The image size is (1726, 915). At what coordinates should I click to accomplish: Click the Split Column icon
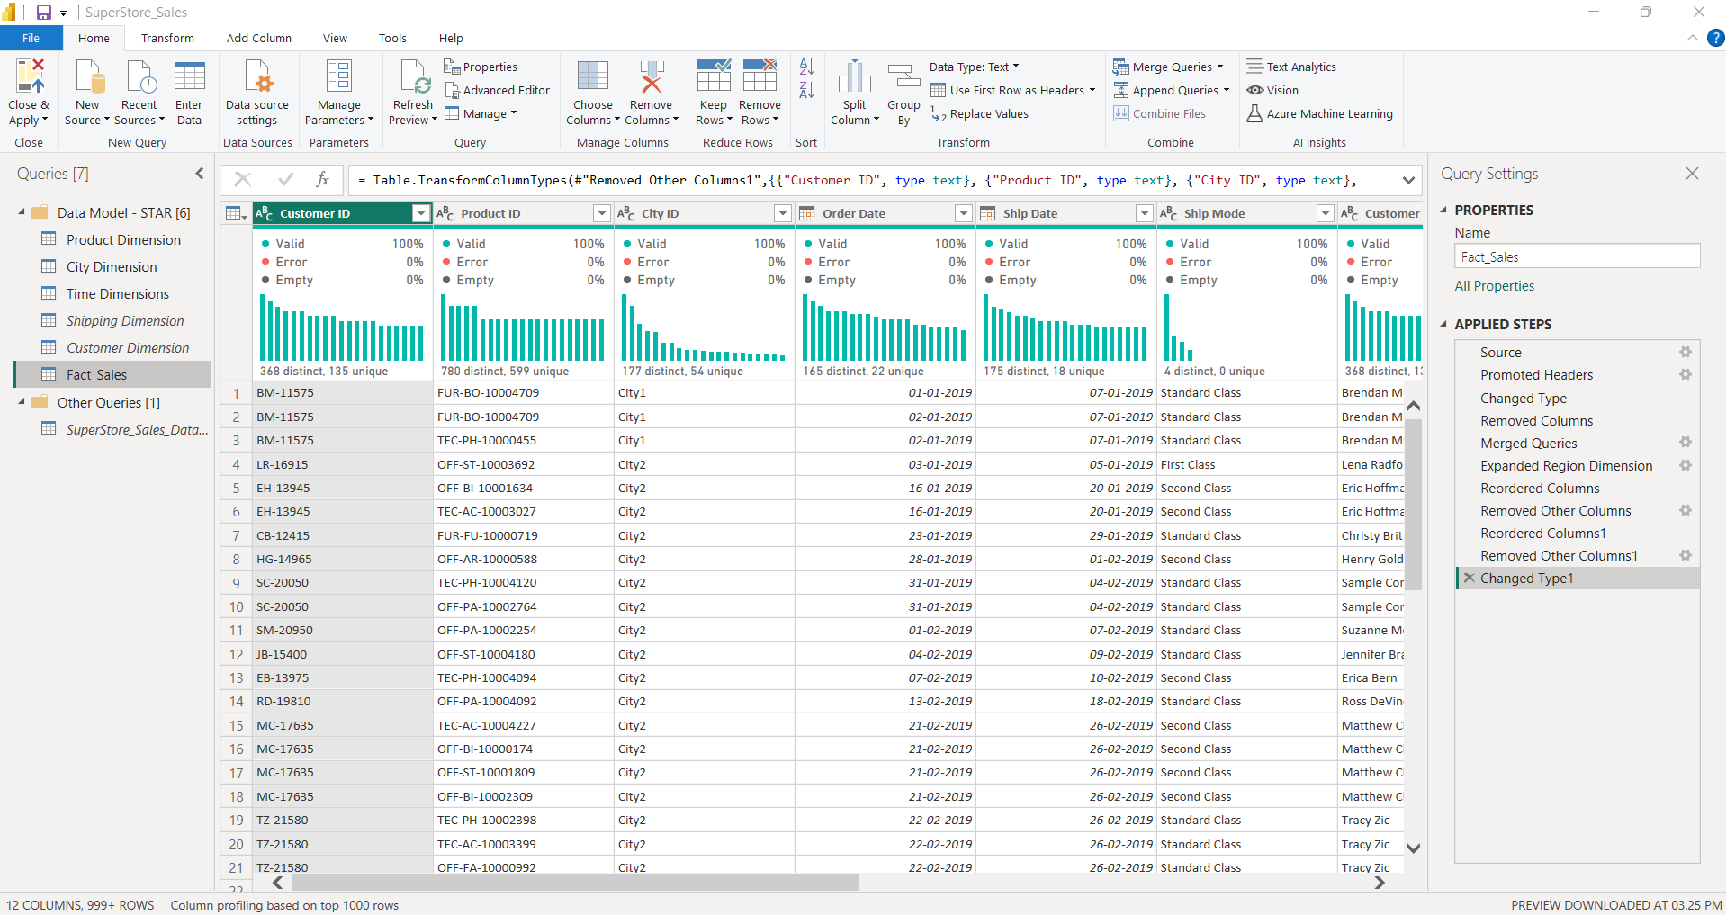point(855,76)
